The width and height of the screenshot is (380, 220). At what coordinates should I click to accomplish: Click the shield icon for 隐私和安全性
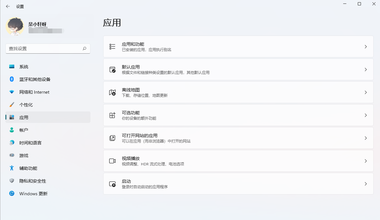12,181
